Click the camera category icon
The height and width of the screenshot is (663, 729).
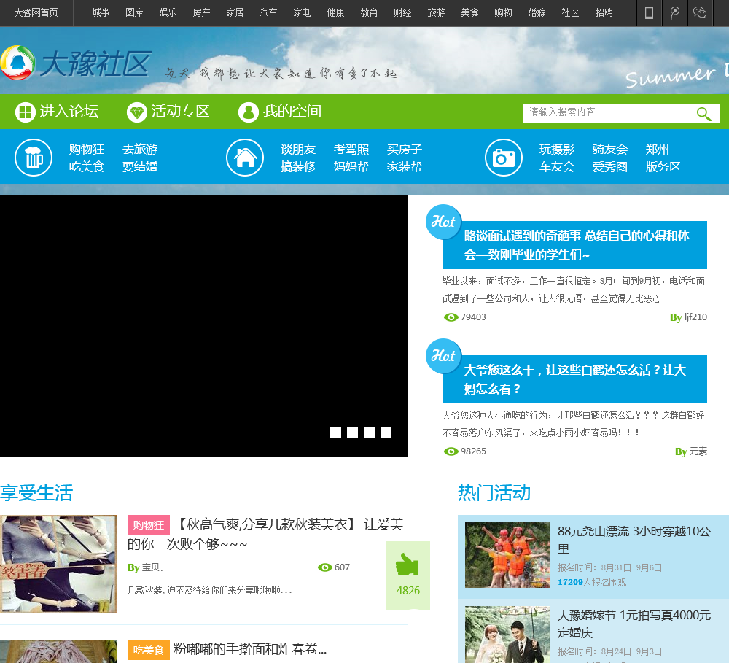coord(504,158)
